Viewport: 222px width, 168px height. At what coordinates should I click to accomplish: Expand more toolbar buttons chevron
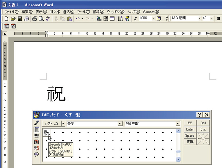(x=167, y=18)
